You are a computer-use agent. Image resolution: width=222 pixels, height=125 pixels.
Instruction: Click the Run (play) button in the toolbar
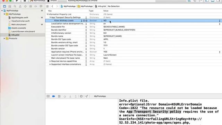point(17,1)
